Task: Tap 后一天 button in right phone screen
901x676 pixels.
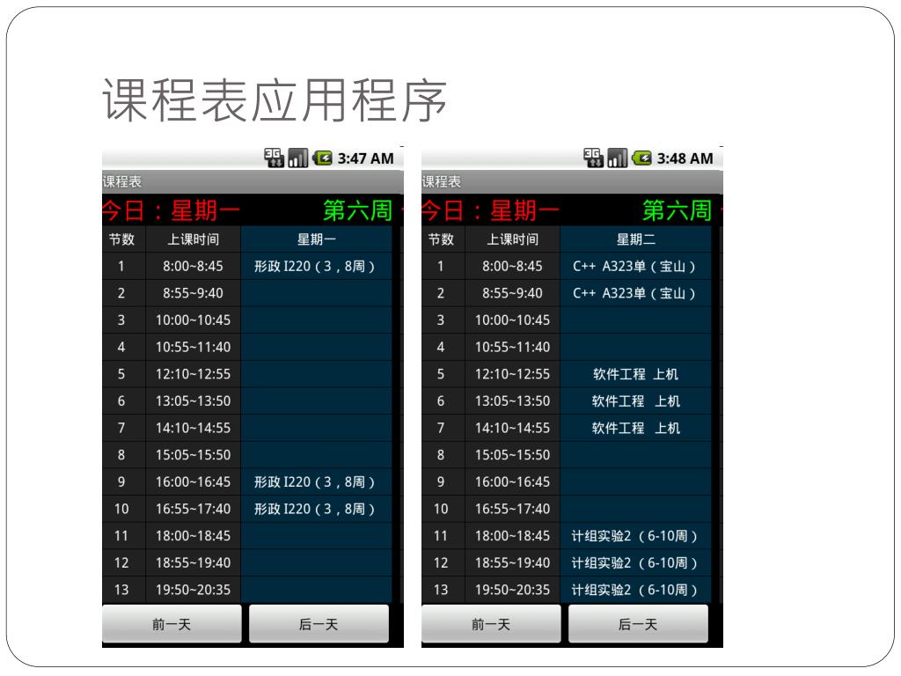Action: click(x=639, y=624)
